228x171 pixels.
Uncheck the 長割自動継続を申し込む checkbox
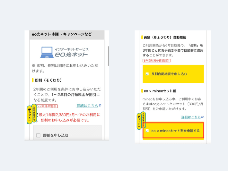147,74
